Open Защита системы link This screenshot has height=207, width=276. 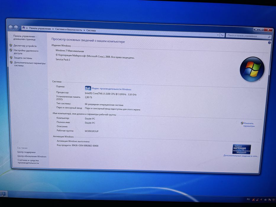(23, 58)
